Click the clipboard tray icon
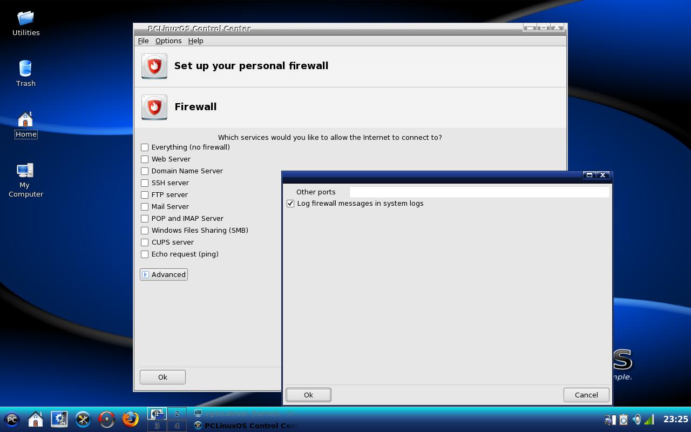 click(624, 420)
